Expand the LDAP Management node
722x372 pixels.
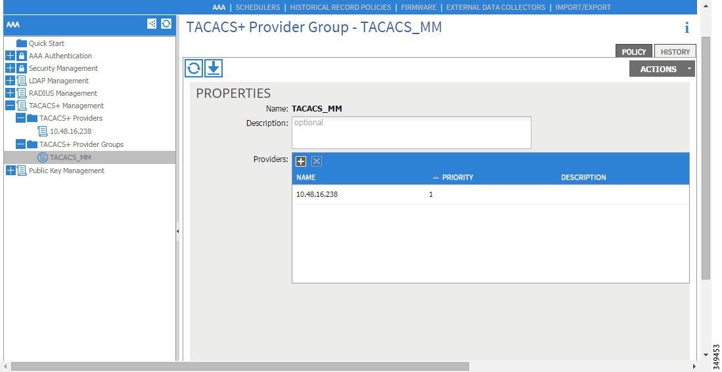click(10, 81)
